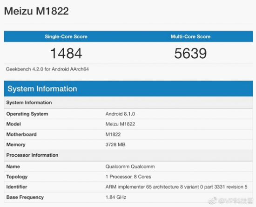256x207 pixels.
Task: Select the System Information subsection header row
Action: (128, 103)
